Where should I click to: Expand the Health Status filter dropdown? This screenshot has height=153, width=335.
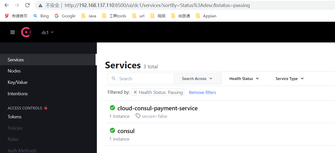(244, 78)
